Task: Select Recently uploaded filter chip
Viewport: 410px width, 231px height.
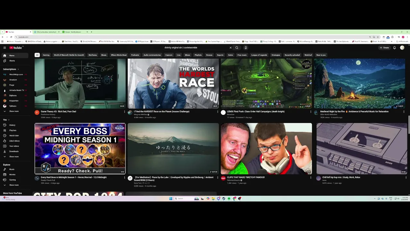Action: [x=292, y=55]
